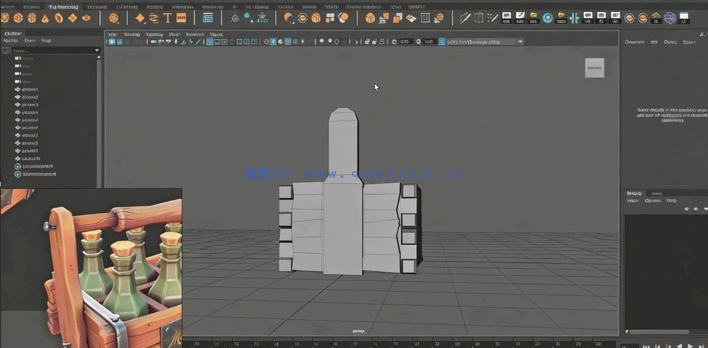Expand the first camera item in Outliner
Viewport: 708px width, 348px height.
pos(18,58)
